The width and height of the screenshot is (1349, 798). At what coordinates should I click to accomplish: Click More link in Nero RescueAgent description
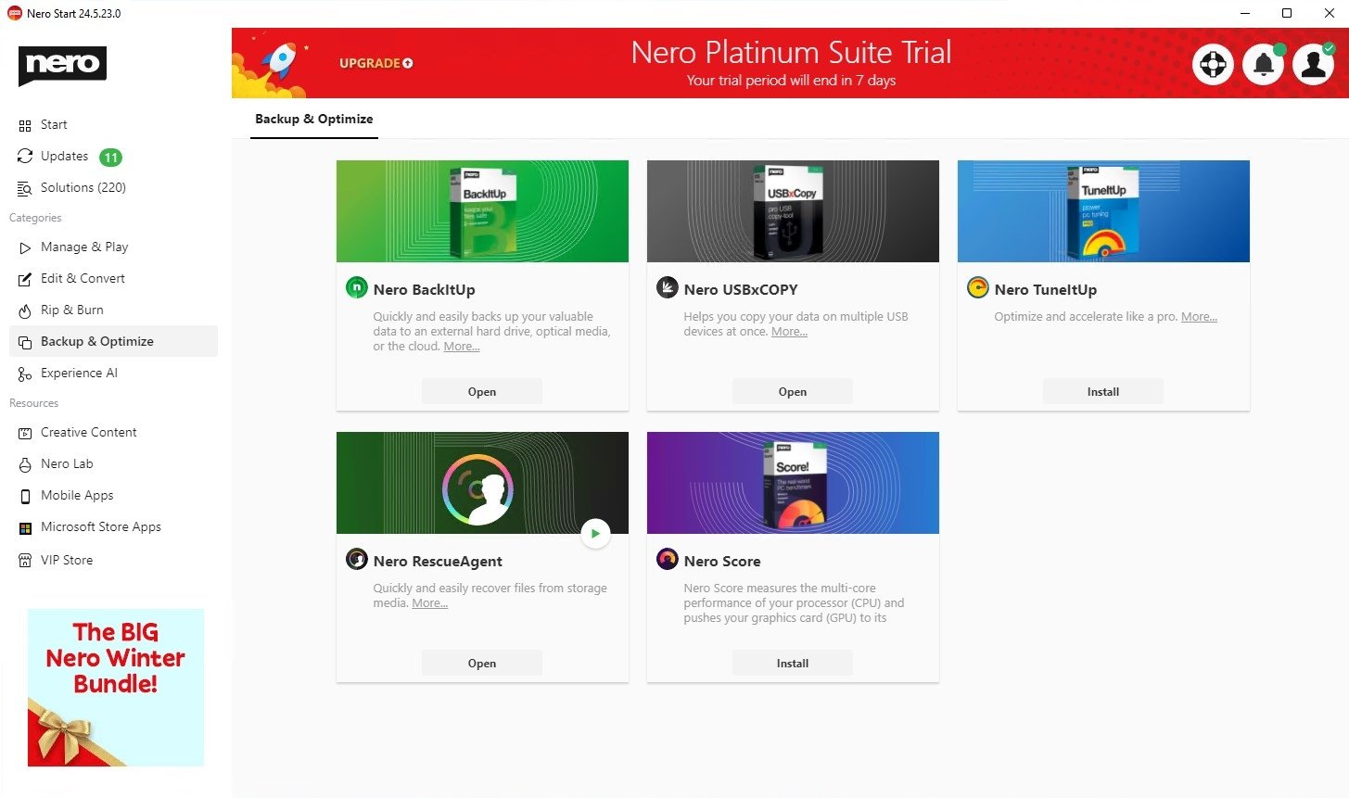click(430, 603)
